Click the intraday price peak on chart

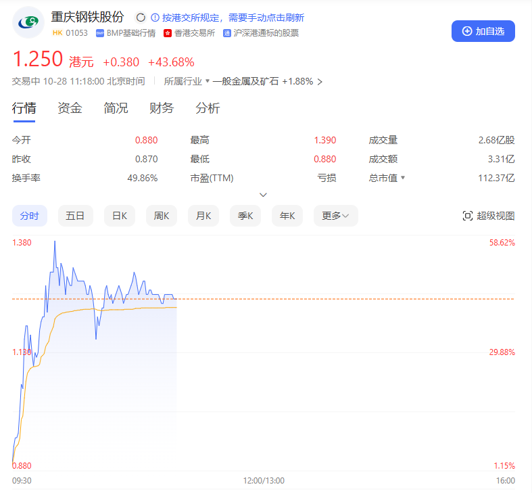(x=55, y=241)
